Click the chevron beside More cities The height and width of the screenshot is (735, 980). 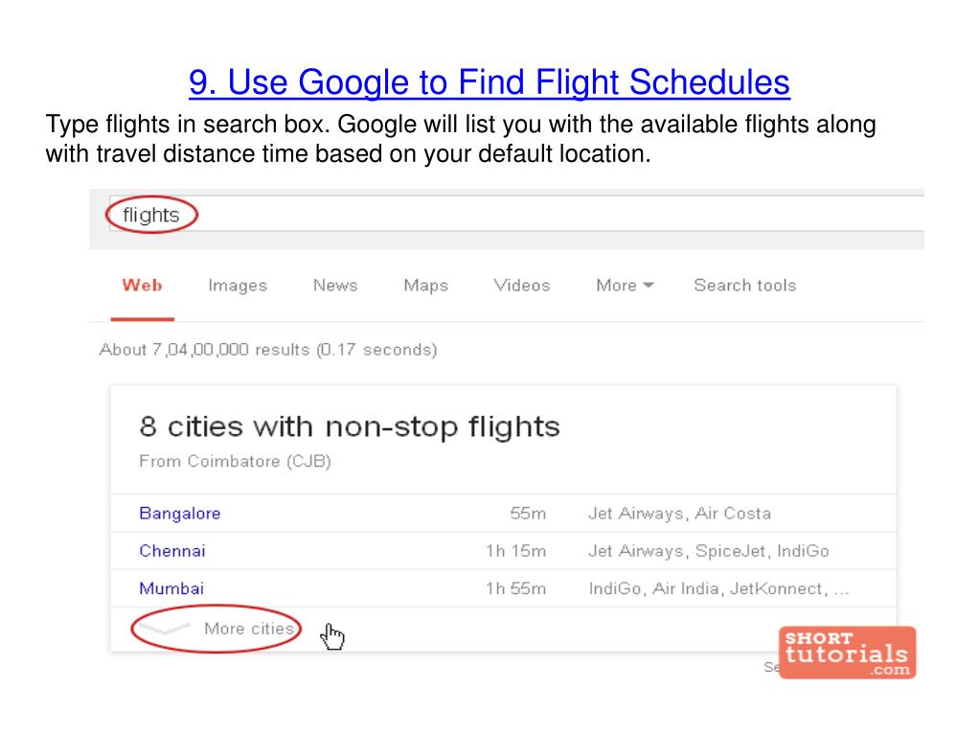(164, 628)
